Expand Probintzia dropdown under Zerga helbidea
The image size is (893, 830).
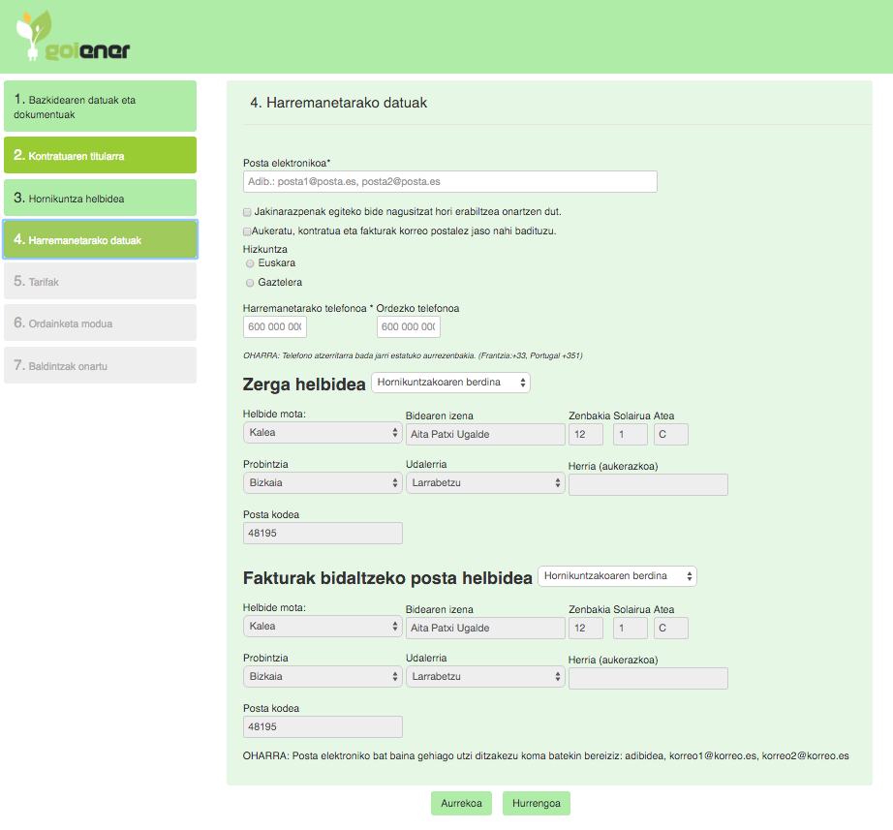322,482
